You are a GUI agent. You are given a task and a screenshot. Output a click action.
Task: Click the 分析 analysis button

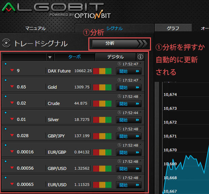120,44
